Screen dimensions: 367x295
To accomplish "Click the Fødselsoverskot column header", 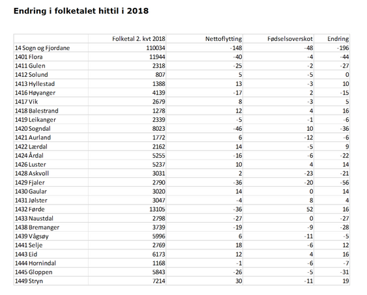I will [x=290, y=39].
